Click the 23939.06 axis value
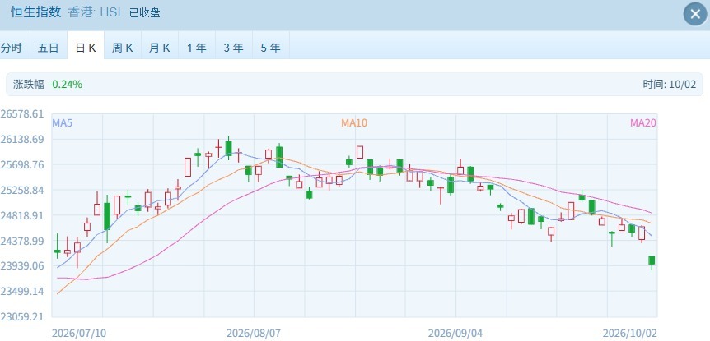This screenshot has width=710, height=341. point(22,266)
